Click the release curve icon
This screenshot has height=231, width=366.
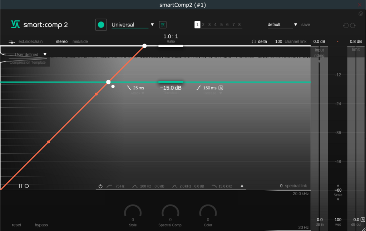point(199,88)
